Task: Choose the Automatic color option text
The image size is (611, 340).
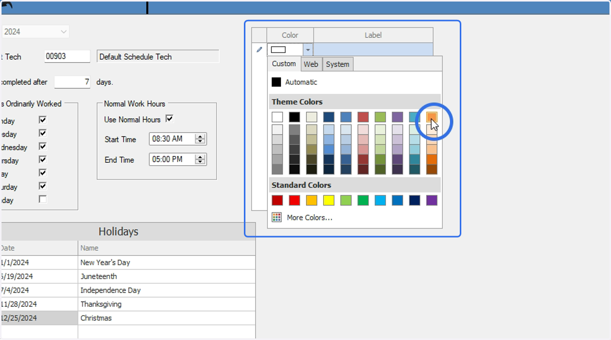Action: coord(301,82)
